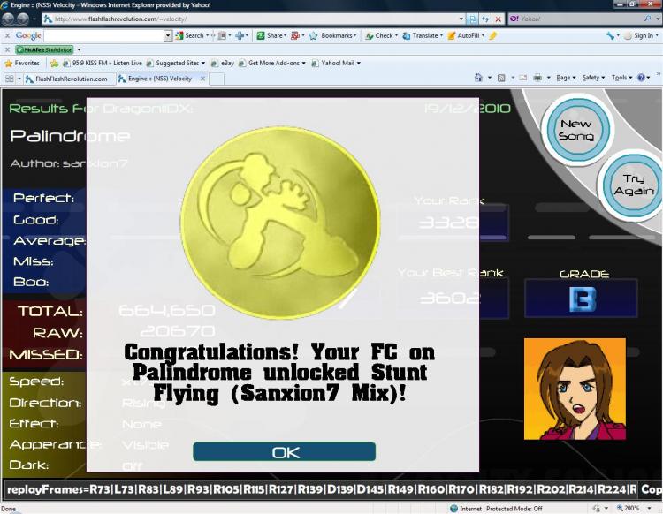Click the RSS feeds icon
Screen dimensions: 663x514
click(501, 78)
